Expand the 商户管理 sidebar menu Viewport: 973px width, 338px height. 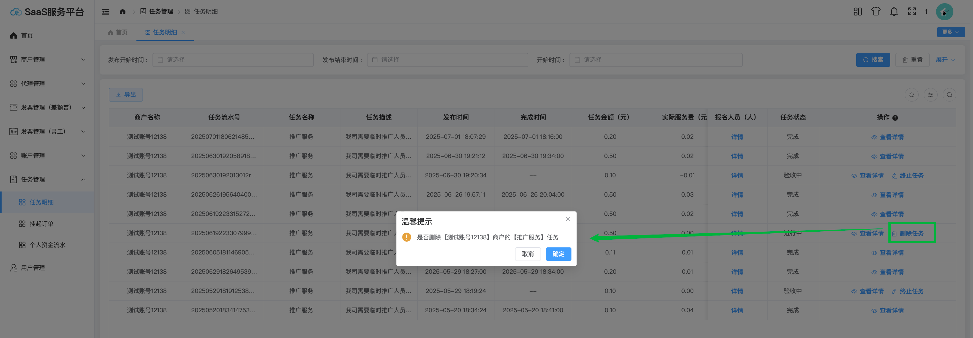47,60
